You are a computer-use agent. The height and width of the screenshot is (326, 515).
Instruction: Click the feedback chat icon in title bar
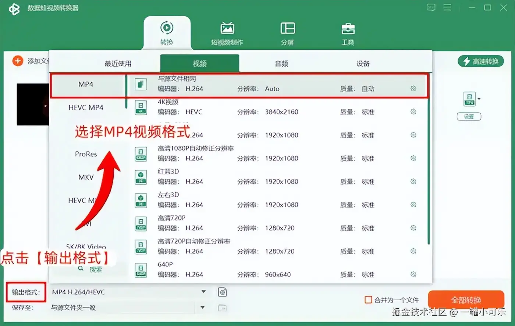(x=431, y=7)
